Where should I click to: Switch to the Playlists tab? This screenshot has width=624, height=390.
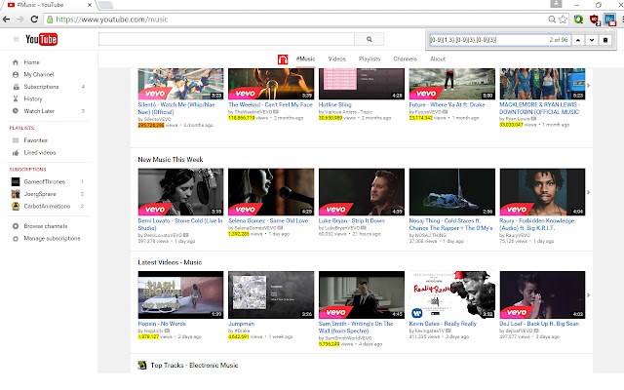pos(369,59)
